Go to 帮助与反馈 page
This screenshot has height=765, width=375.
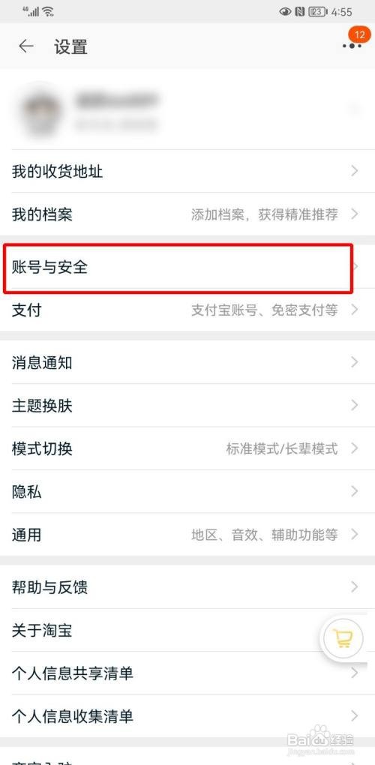coord(187,587)
